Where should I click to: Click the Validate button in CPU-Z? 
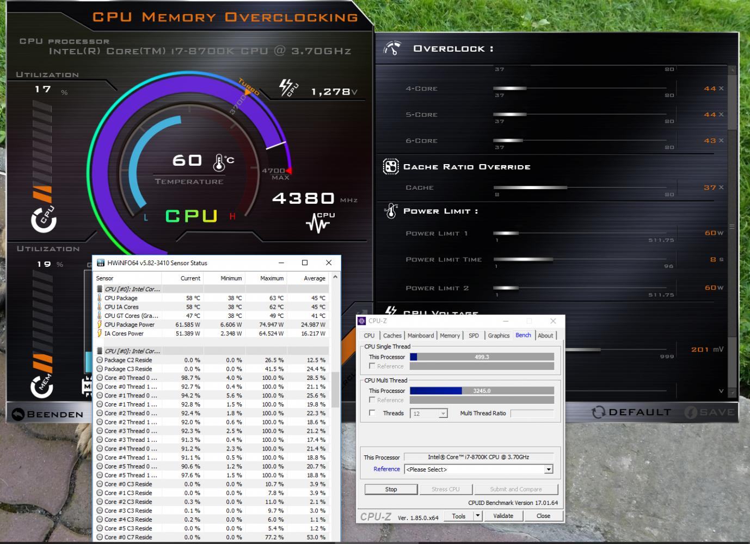click(503, 516)
